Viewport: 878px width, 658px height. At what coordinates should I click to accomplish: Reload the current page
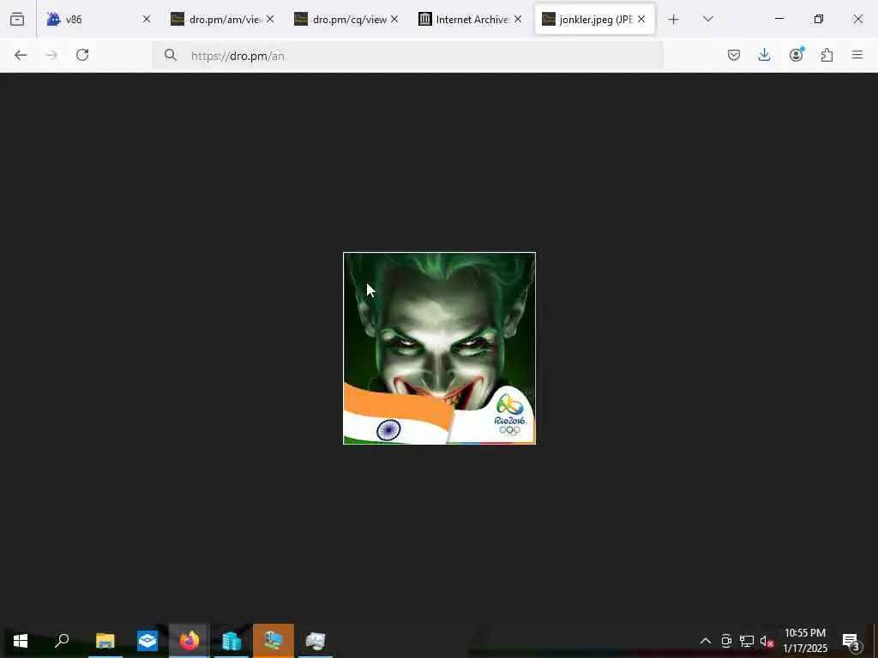tap(82, 55)
